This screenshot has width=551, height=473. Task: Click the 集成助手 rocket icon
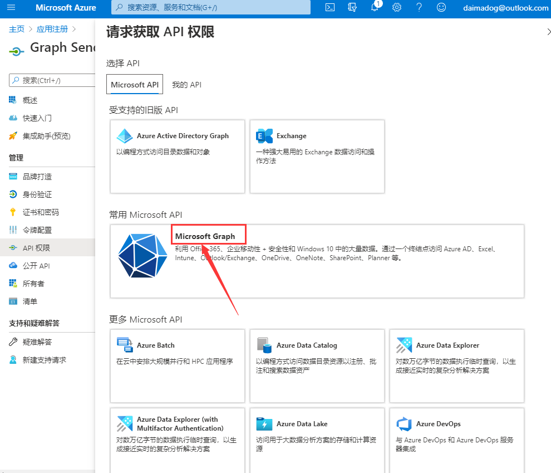(13, 136)
